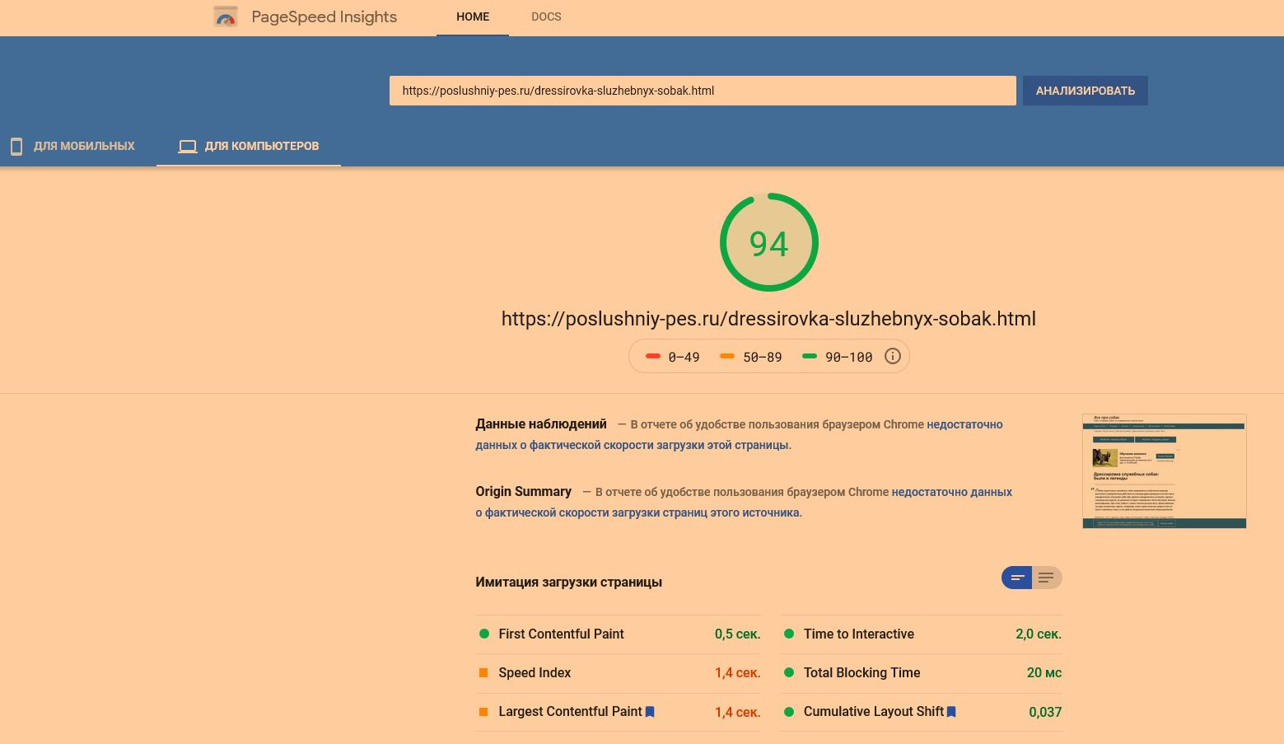1284x744 pixels.
Task: Click the laptop icon for desktop results
Action: pyautogui.click(x=188, y=147)
